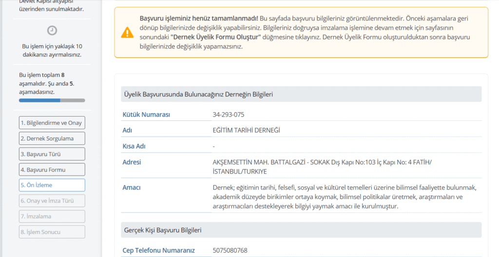The image size is (499, 257).
Task: Click the Cep Telefonu Numaranız label
Action: (x=158, y=251)
